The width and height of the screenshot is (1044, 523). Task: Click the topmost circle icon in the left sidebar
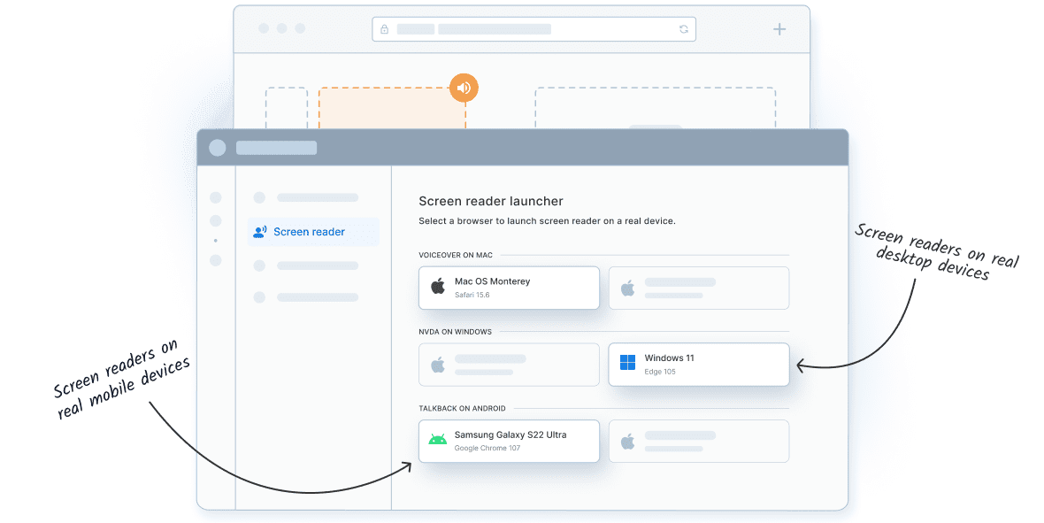(x=215, y=197)
